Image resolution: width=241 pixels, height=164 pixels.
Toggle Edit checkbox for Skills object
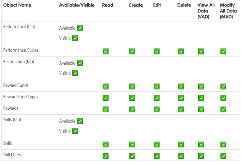(157, 145)
